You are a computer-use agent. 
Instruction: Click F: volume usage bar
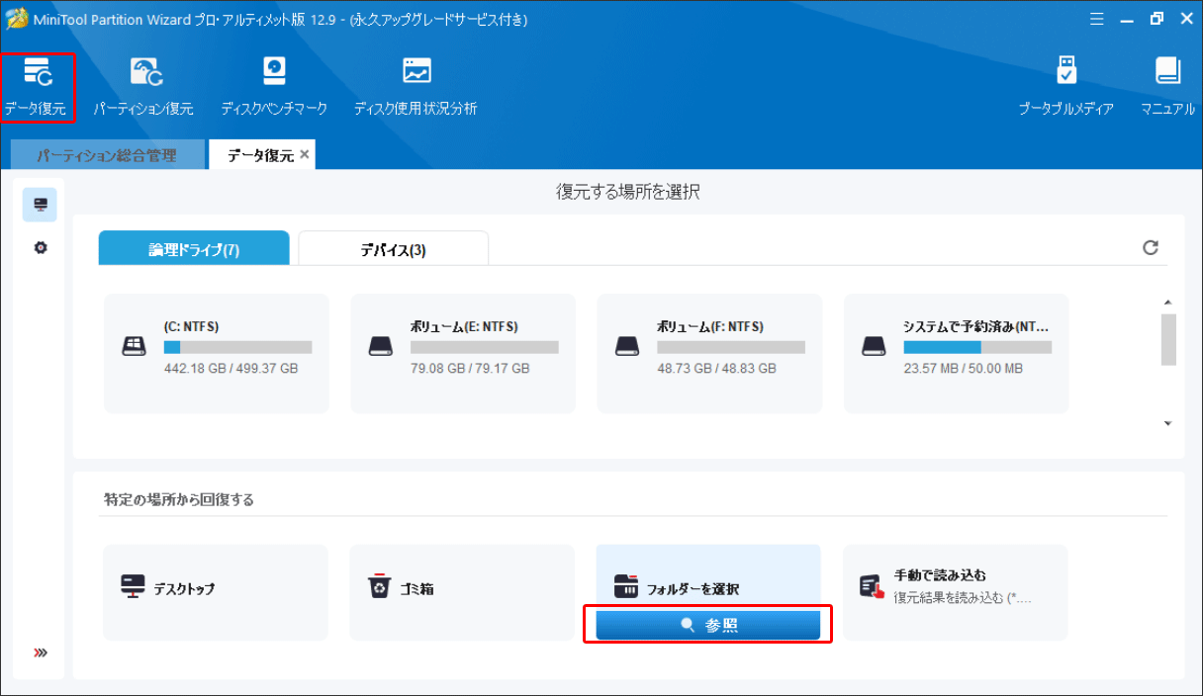point(731,347)
